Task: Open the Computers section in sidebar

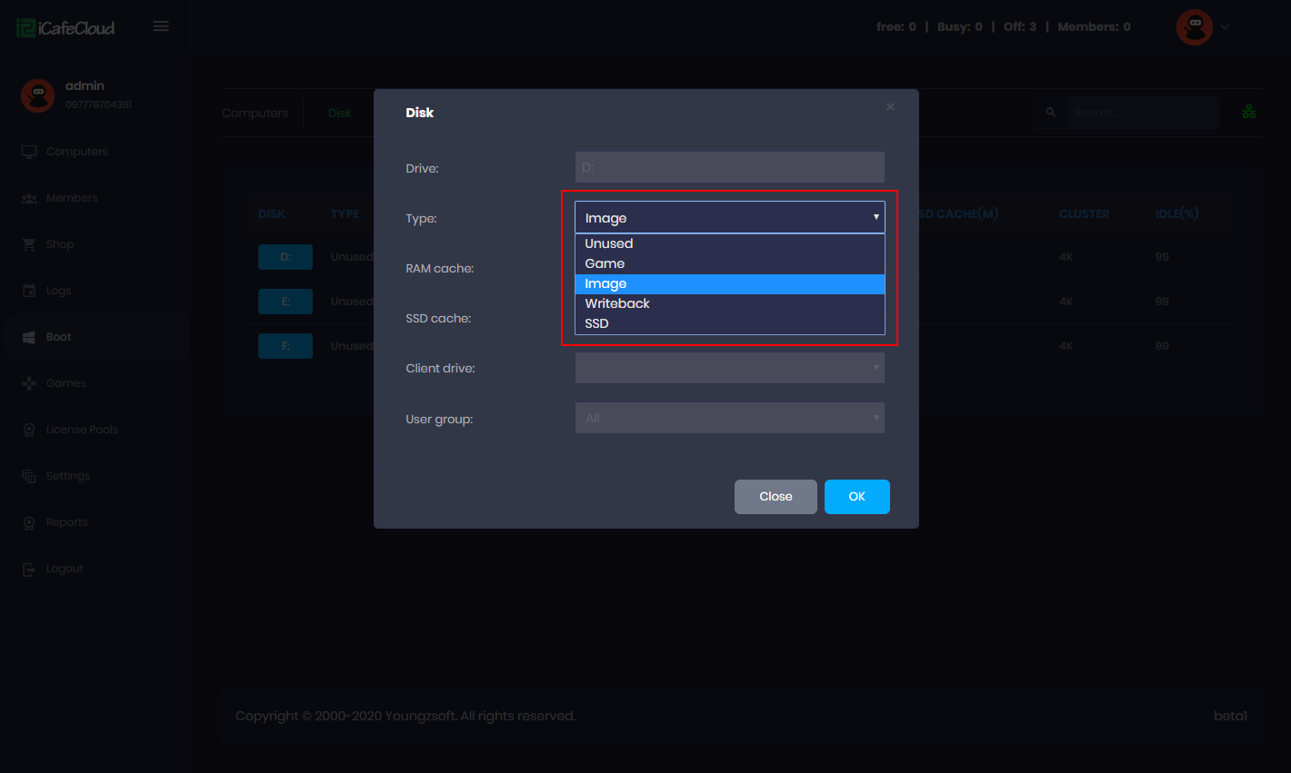Action: coord(75,151)
